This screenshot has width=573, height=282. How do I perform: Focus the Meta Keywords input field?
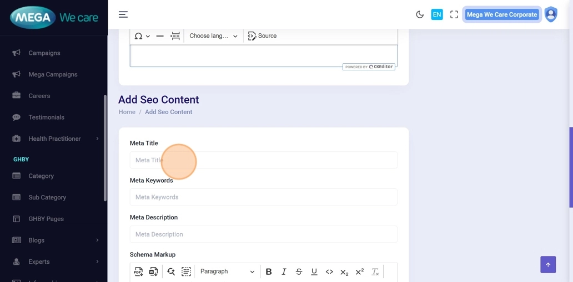tap(263, 197)
